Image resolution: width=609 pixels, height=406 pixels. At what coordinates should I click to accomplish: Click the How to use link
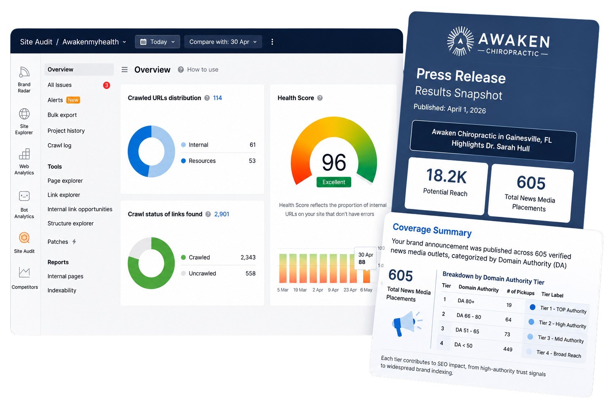coord(203,69)
